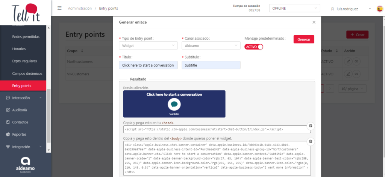Copy the body widget code
Screen dimensions: 385x177
(x=311, y=141)
